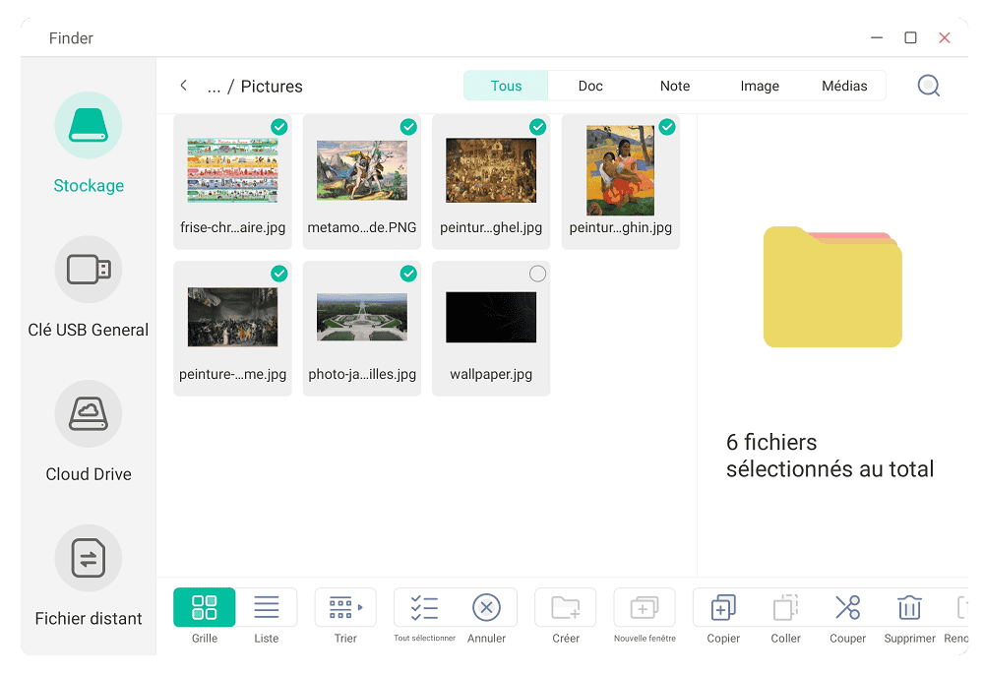Maximize the Finder window
This screenshot has height=676, width=984.
(910, 37)
